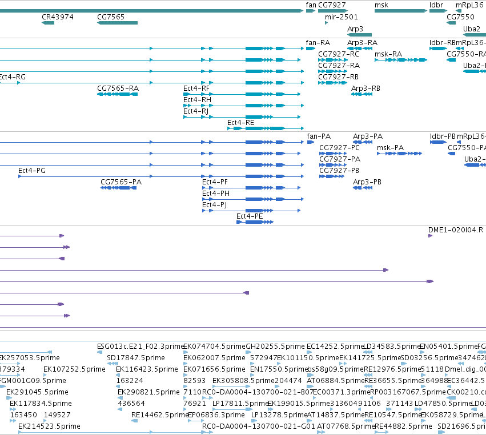Image resolution: width=486 pixels, height=435 pixels.
Task: Click EST RE14462.5prime
Action: click(x=160, y=414)
